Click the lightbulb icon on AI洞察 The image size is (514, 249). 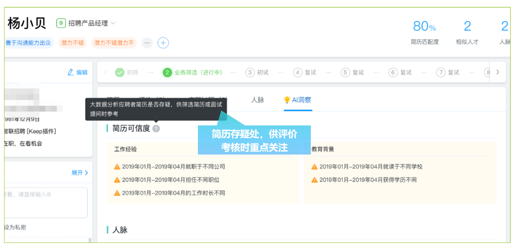tap(287, 100)
